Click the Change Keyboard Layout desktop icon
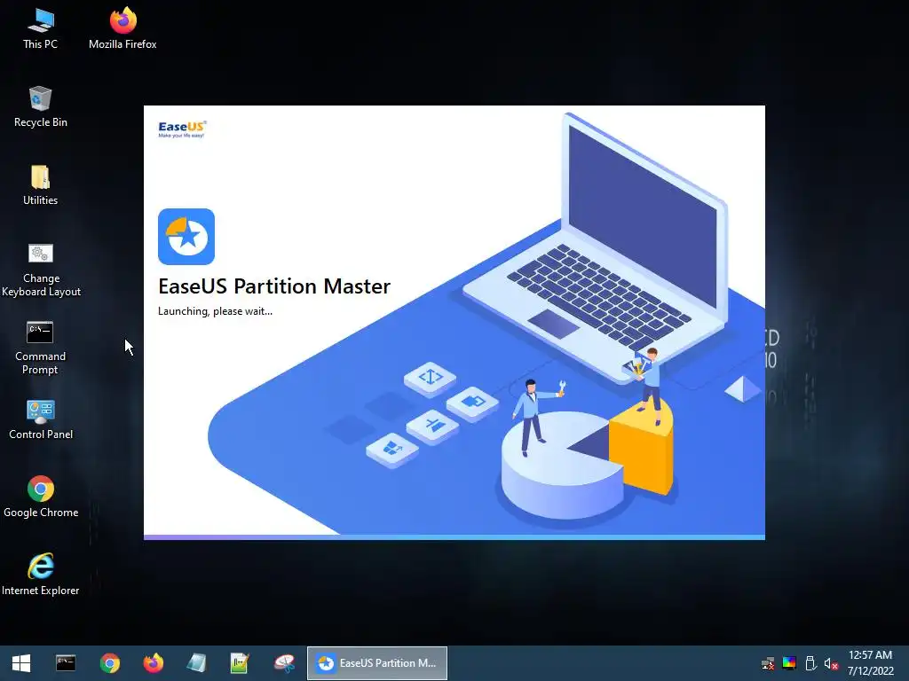The height and width of the screenshot is (681, 909). (41, 270)
